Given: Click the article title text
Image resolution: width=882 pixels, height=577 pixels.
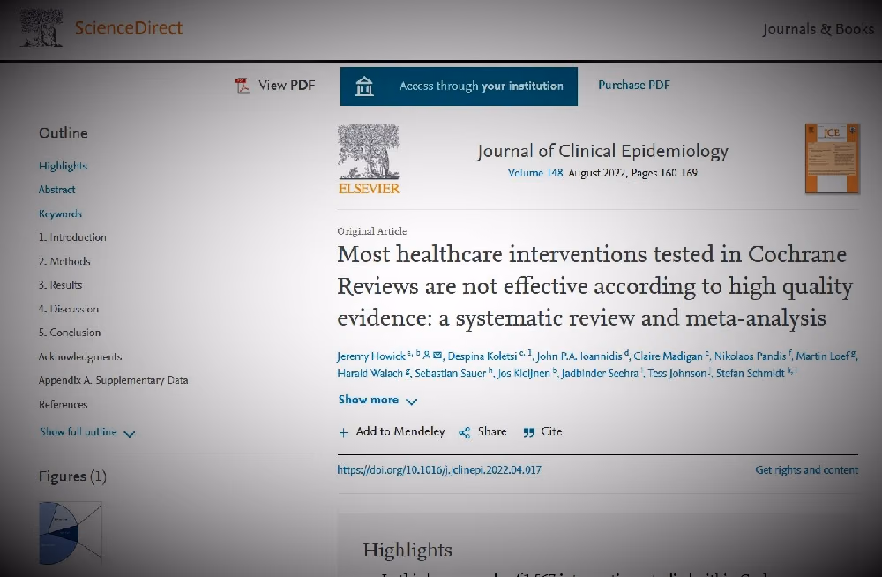Looking at the screenshot, I should 595,286.
